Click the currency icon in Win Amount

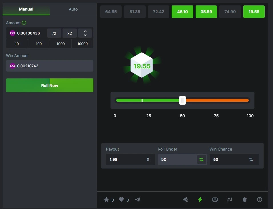[13, 66]
